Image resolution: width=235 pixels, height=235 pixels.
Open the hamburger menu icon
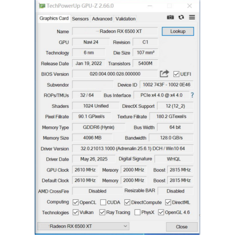point(192,17)
